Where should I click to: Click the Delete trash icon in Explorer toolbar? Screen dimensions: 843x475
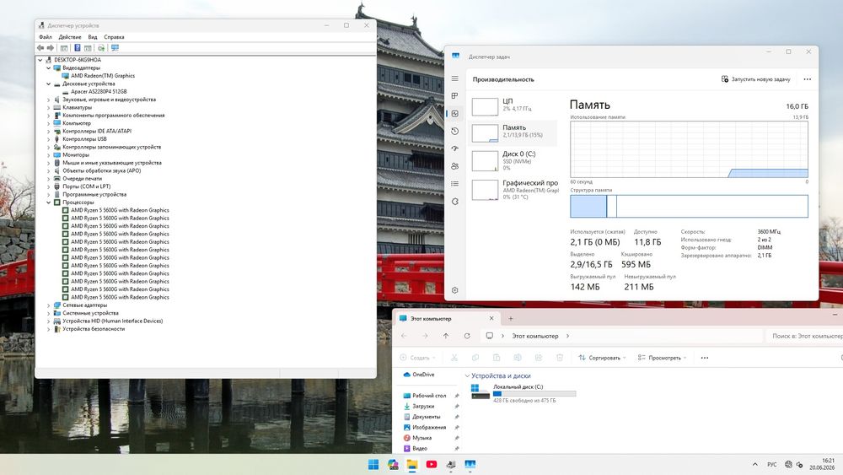point(560,358)
